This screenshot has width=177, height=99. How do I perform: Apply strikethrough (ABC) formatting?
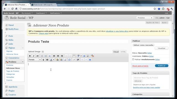click(38, 56)
